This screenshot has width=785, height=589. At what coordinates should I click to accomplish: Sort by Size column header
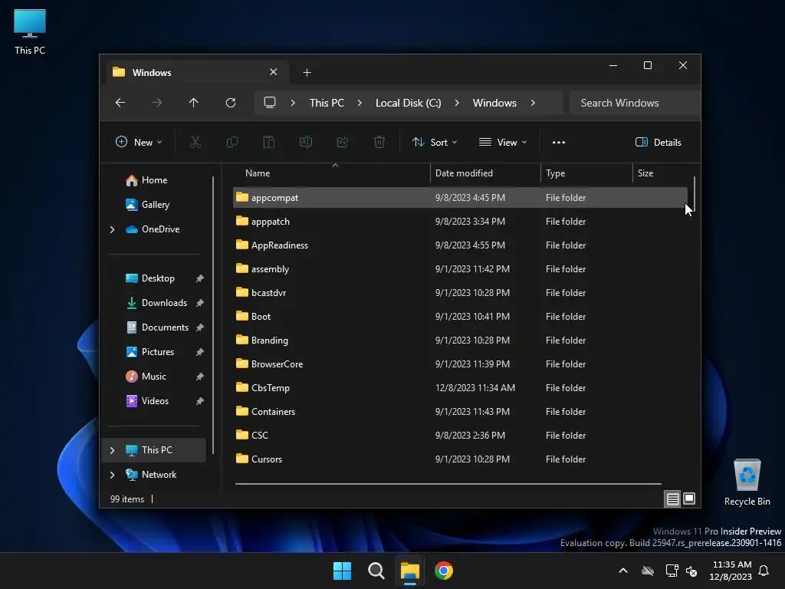point(660,173)
